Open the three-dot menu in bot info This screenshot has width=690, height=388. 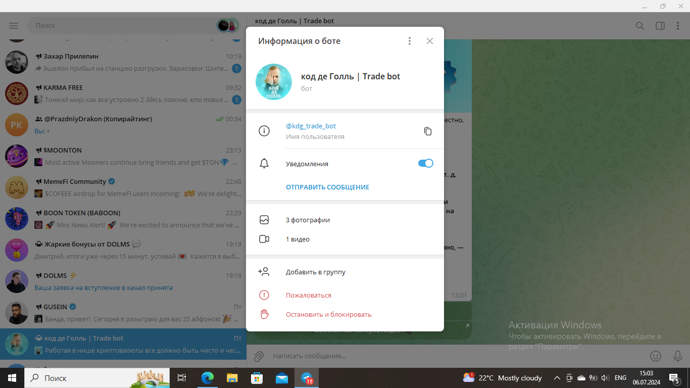pyautogui.click(x=410, y=41)
